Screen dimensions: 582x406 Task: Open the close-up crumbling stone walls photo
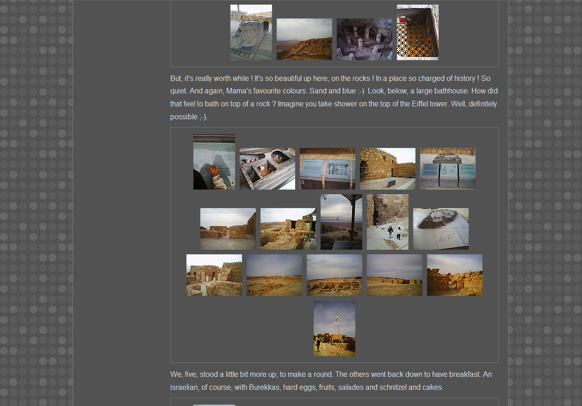point(454,275)
